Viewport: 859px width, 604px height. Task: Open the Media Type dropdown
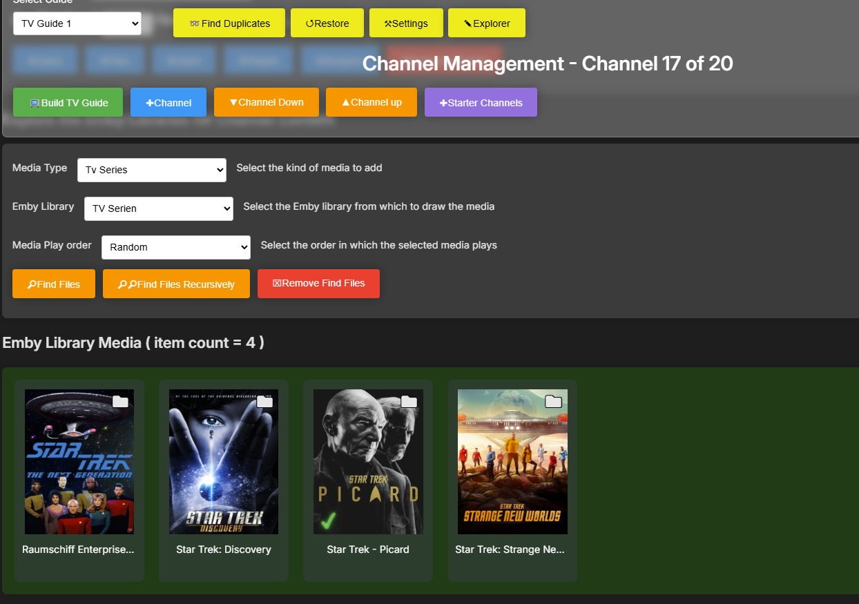(152, 170)
